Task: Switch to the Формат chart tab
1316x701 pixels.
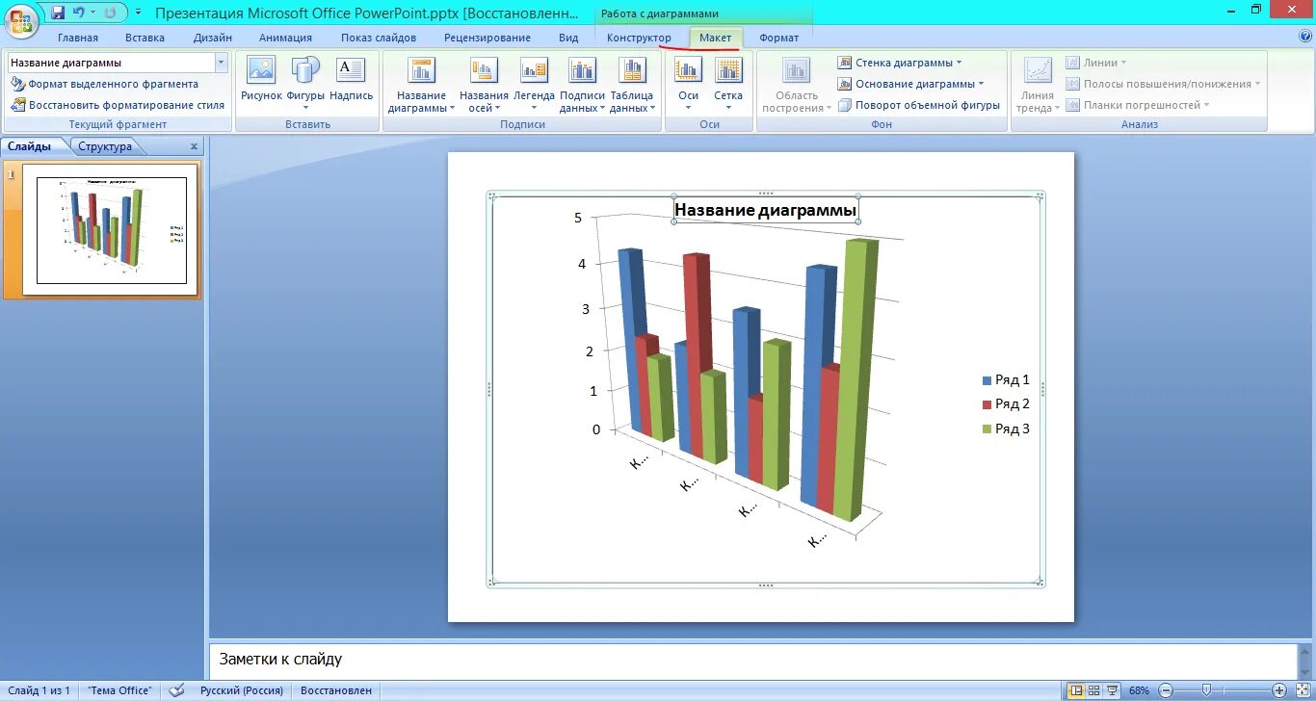Action: [778, 38]
